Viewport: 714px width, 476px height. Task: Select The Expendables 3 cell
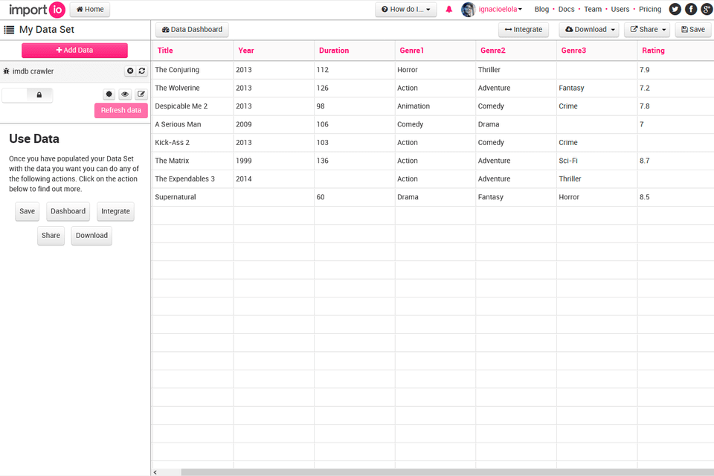coord(193,179)
